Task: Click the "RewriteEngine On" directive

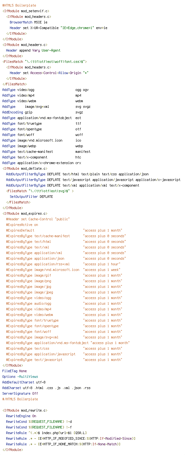Action: point(21,416)
